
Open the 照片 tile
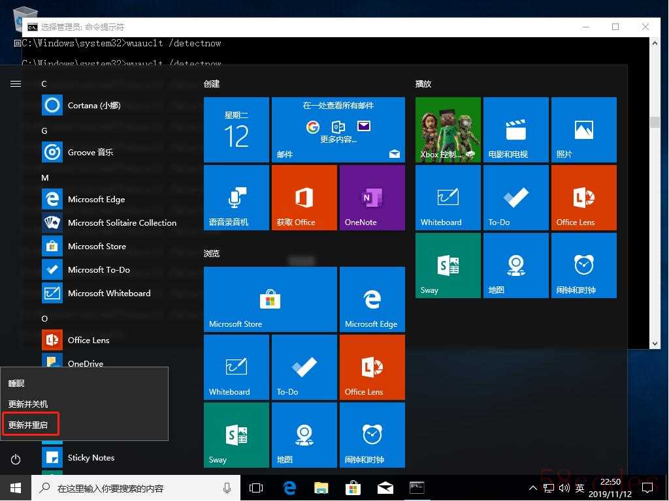[583, 130]
